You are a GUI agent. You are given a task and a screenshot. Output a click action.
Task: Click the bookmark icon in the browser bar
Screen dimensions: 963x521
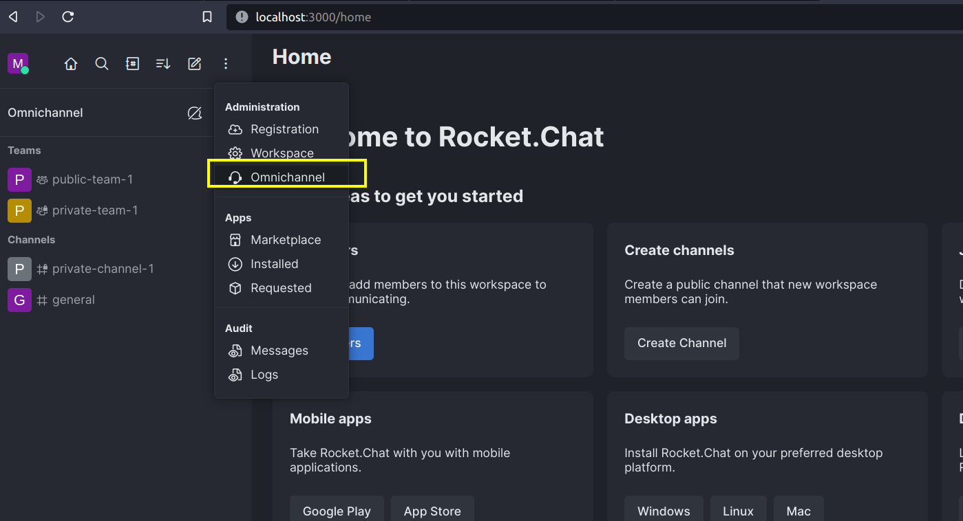[x=207, y=16]
